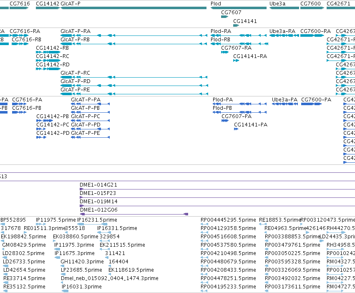Select transcript GlcAT-P-RB
The image size is (355, 293).
[x=134, y=44]
